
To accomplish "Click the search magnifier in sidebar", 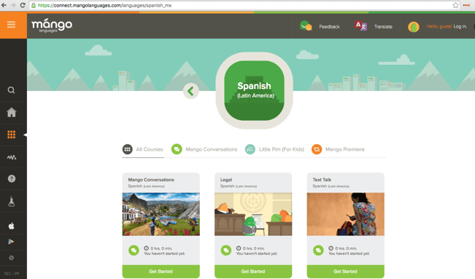I will 11,90.
